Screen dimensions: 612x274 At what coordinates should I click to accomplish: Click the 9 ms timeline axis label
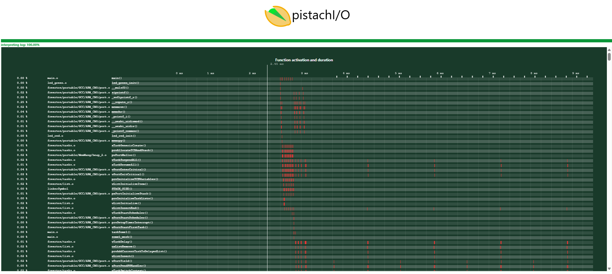[x=575, y=73]
